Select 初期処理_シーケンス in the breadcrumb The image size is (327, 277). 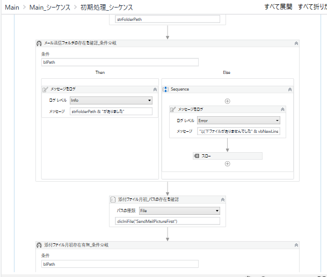tap(106, 8)
